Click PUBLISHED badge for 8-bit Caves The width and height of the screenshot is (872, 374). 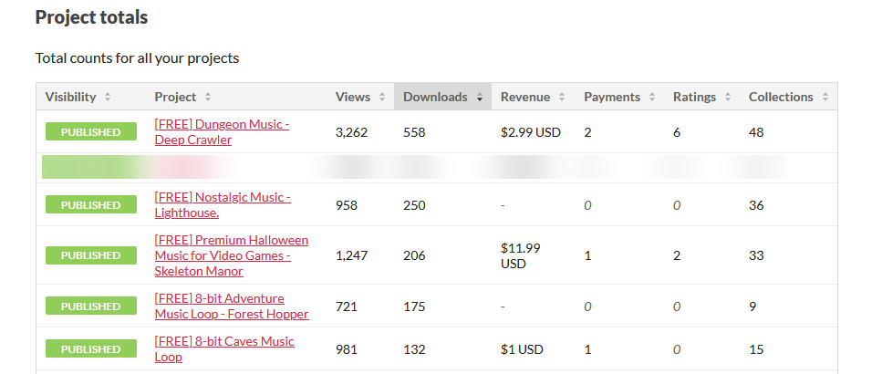click(x=90, y=349)
